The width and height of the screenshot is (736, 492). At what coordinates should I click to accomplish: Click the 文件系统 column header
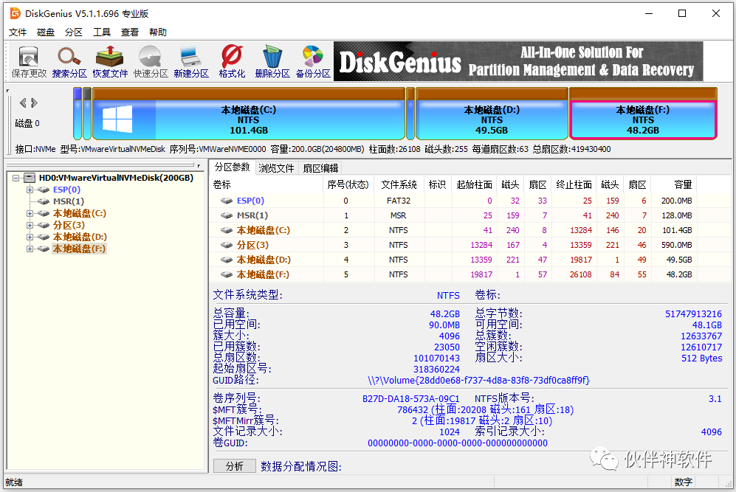(x=399, y=185)
